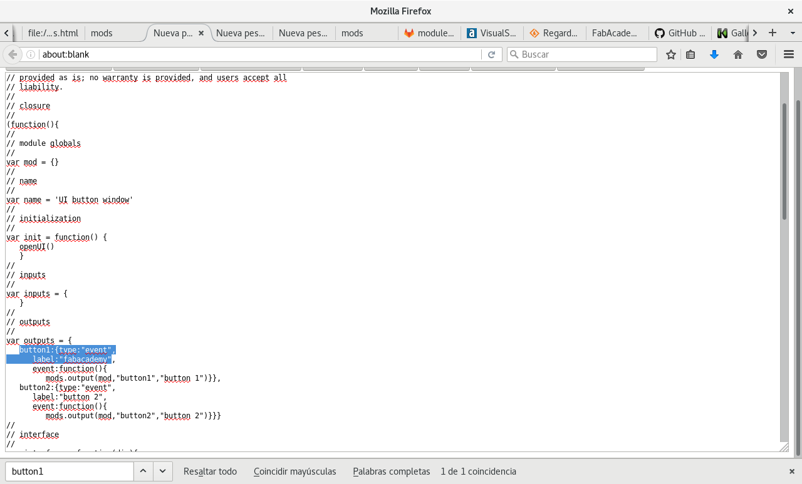Click the search magnifier icon

[514, 54]
